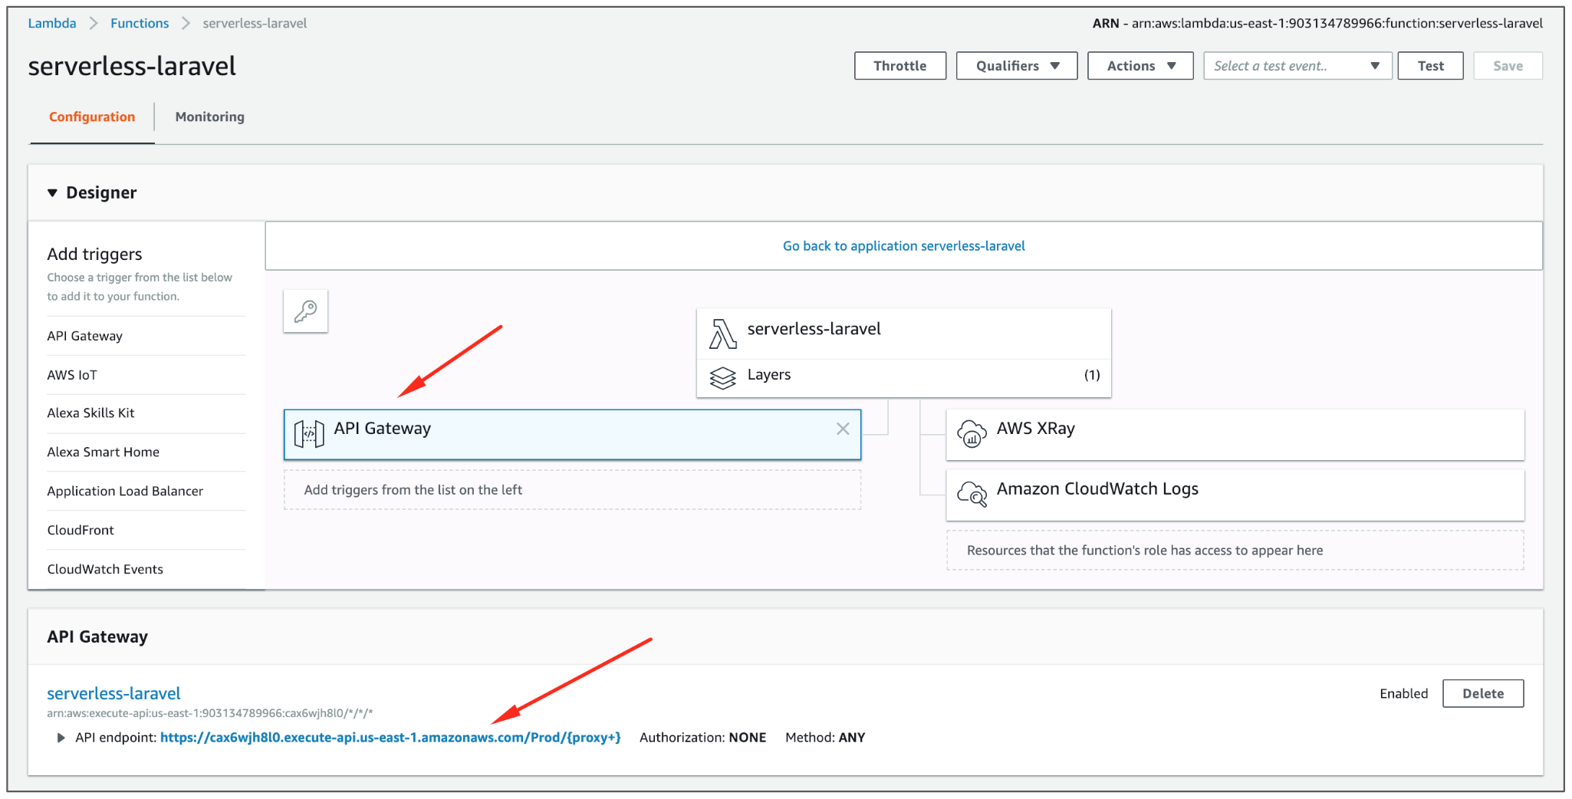Click the key permissions icon
Screen dimensions: 1572x799
[x=305, y=311]
